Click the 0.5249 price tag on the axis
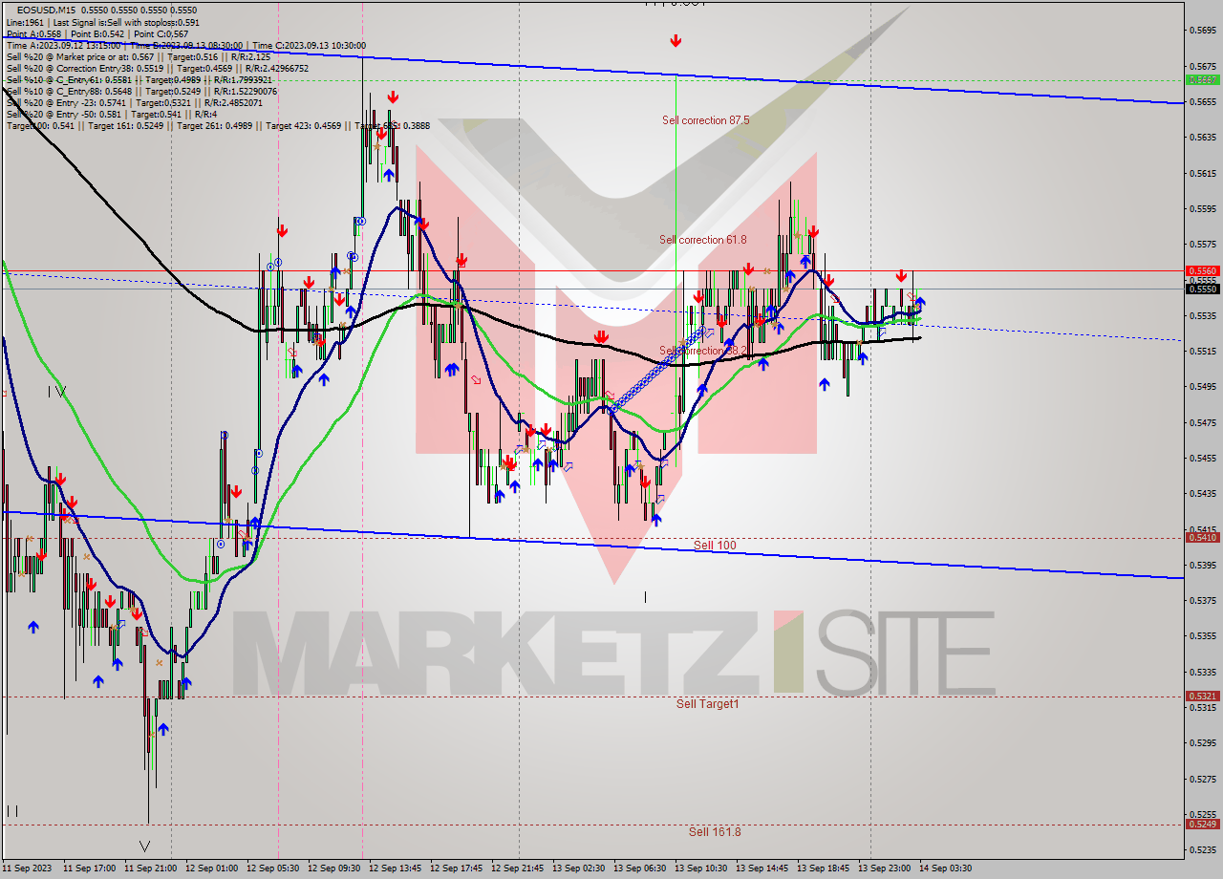Screen dimensions: 1223x879 click(x=1201, y=824)
